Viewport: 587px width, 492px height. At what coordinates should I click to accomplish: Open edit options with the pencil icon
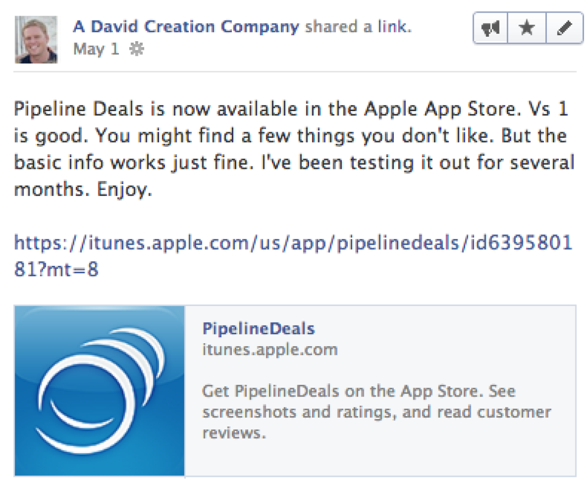pos(562,30)
